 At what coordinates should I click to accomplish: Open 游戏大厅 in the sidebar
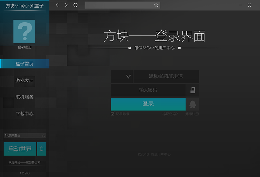[24, 80]
